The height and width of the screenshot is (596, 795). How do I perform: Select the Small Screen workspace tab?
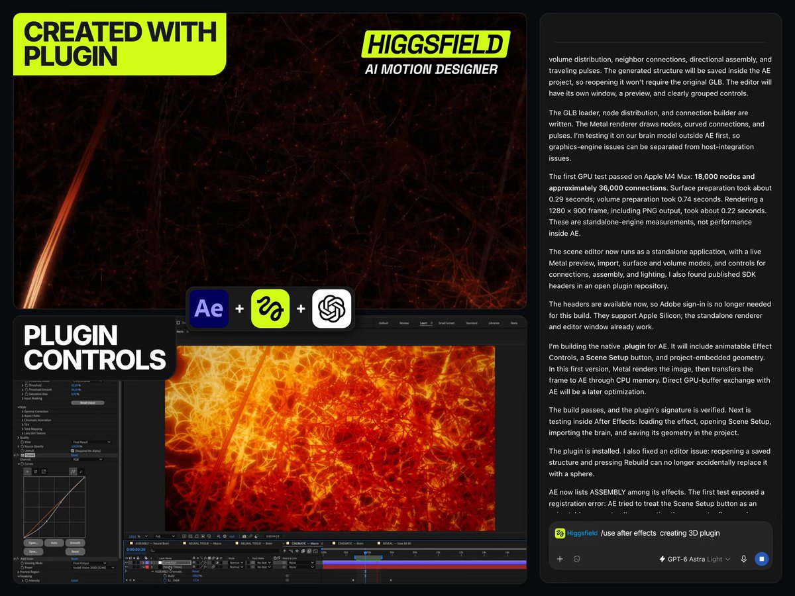pyautogui.click(x=447, y=323)
